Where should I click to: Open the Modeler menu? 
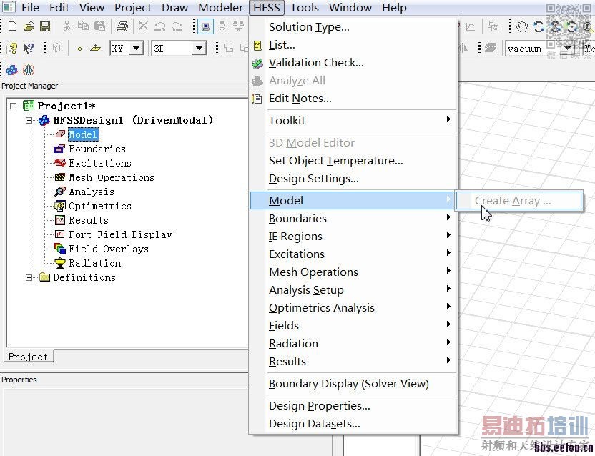point(220,8)
